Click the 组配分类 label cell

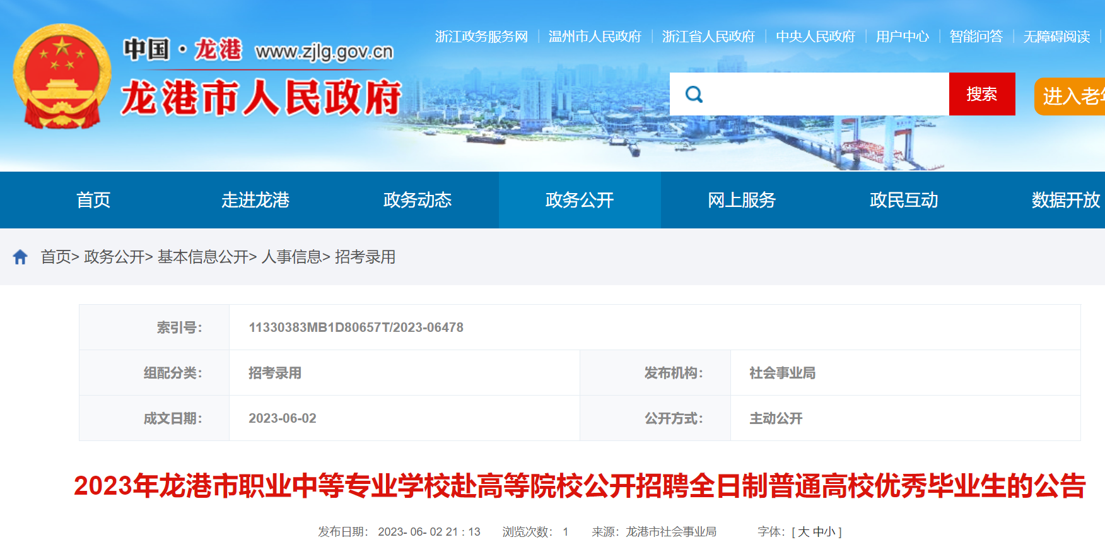154,373
